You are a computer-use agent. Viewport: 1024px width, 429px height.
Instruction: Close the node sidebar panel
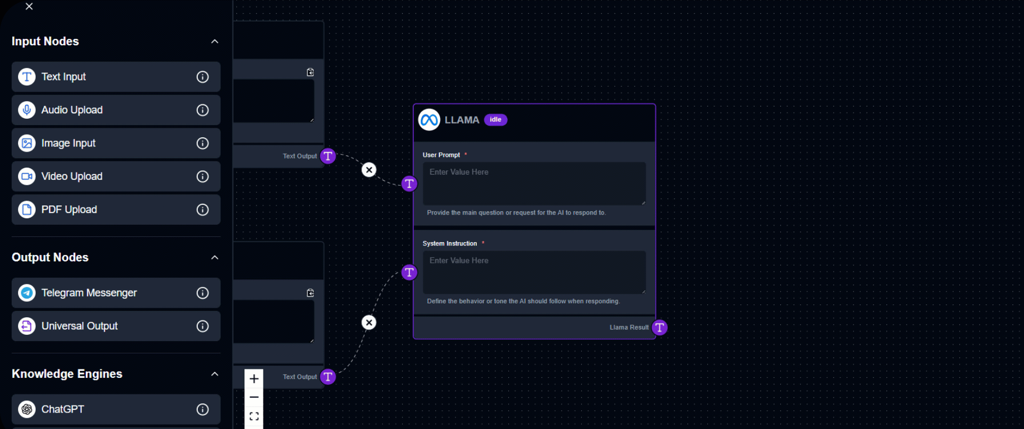(29, 6)
